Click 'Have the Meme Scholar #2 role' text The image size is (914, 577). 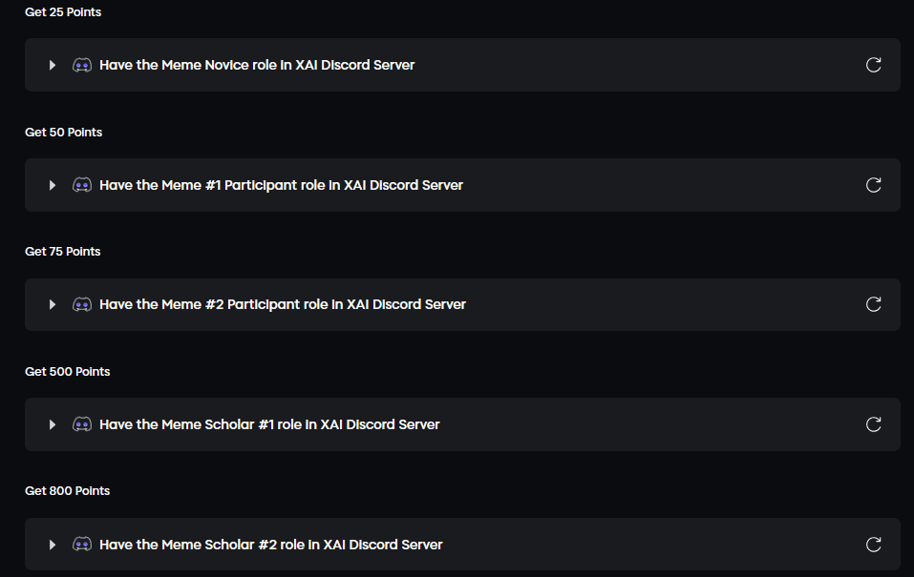coord(271,545)
